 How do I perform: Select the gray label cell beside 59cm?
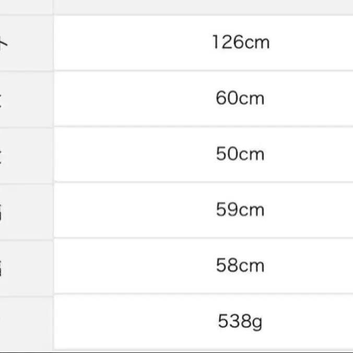(x=26, y=210)
